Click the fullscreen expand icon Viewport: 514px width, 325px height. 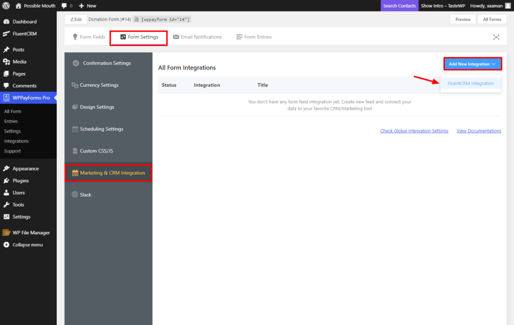coord(496,37)
